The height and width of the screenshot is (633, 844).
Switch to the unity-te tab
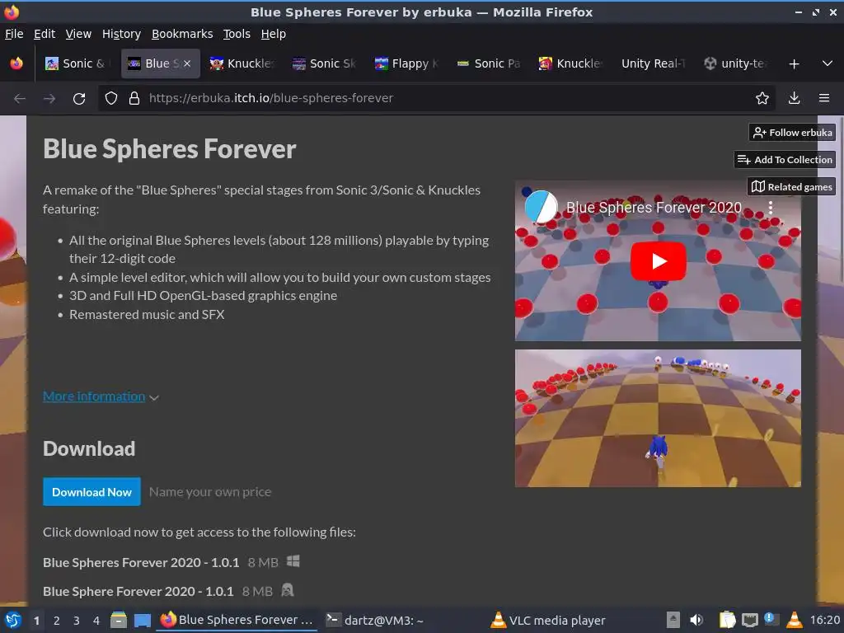point(737,63)
